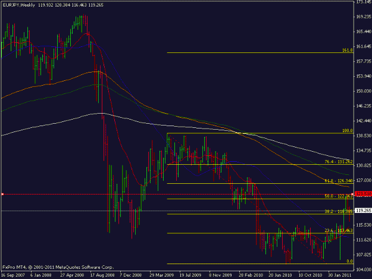
Task: Click the 16 Sep 2007 date label
Action: pos(13,275)
